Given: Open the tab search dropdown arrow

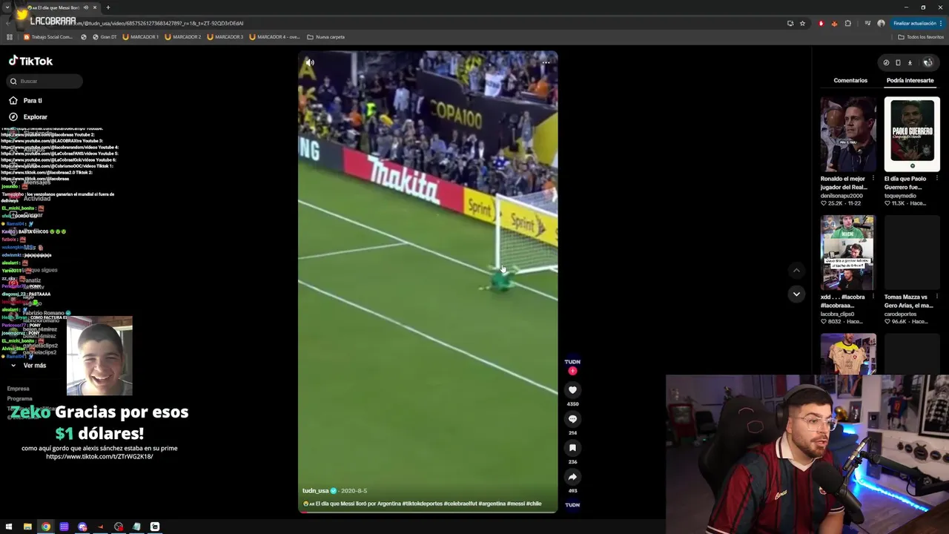Looking at the screenshot, I should [7, 7].
